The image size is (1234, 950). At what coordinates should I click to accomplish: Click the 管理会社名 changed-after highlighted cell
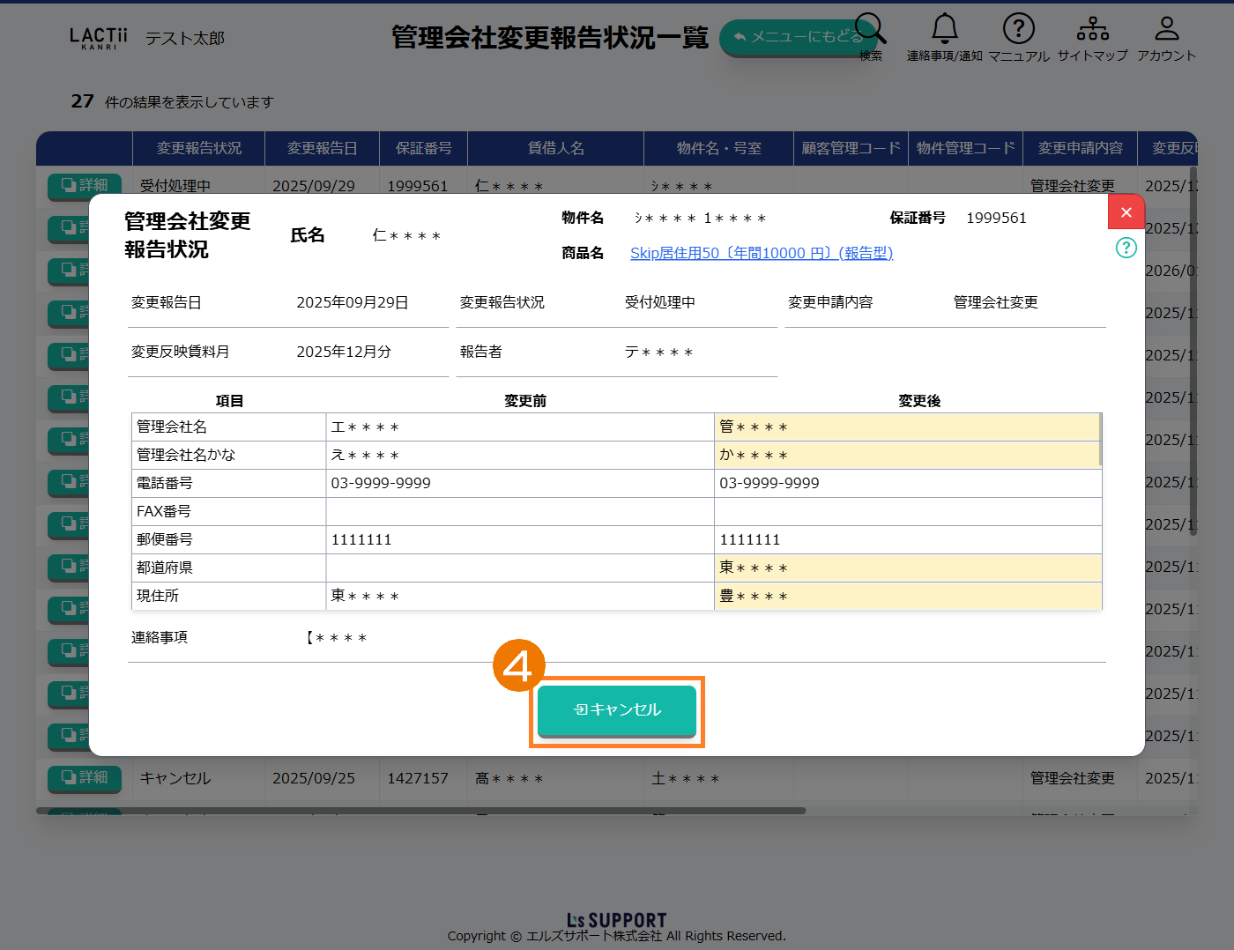906,427
